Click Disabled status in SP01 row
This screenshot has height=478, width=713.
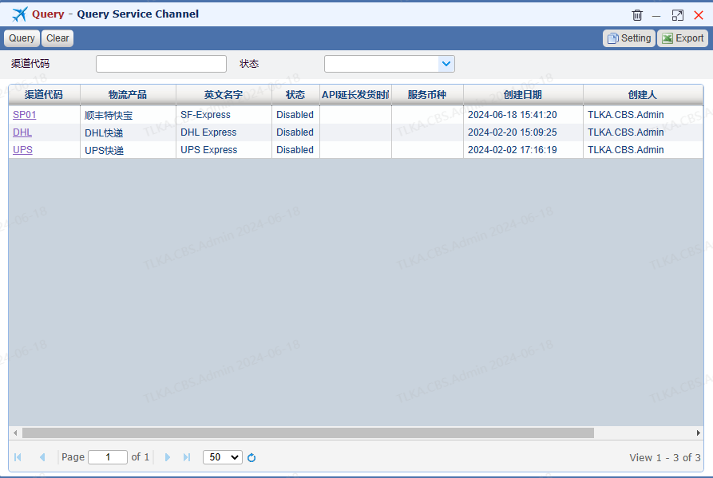pos(295,115)
